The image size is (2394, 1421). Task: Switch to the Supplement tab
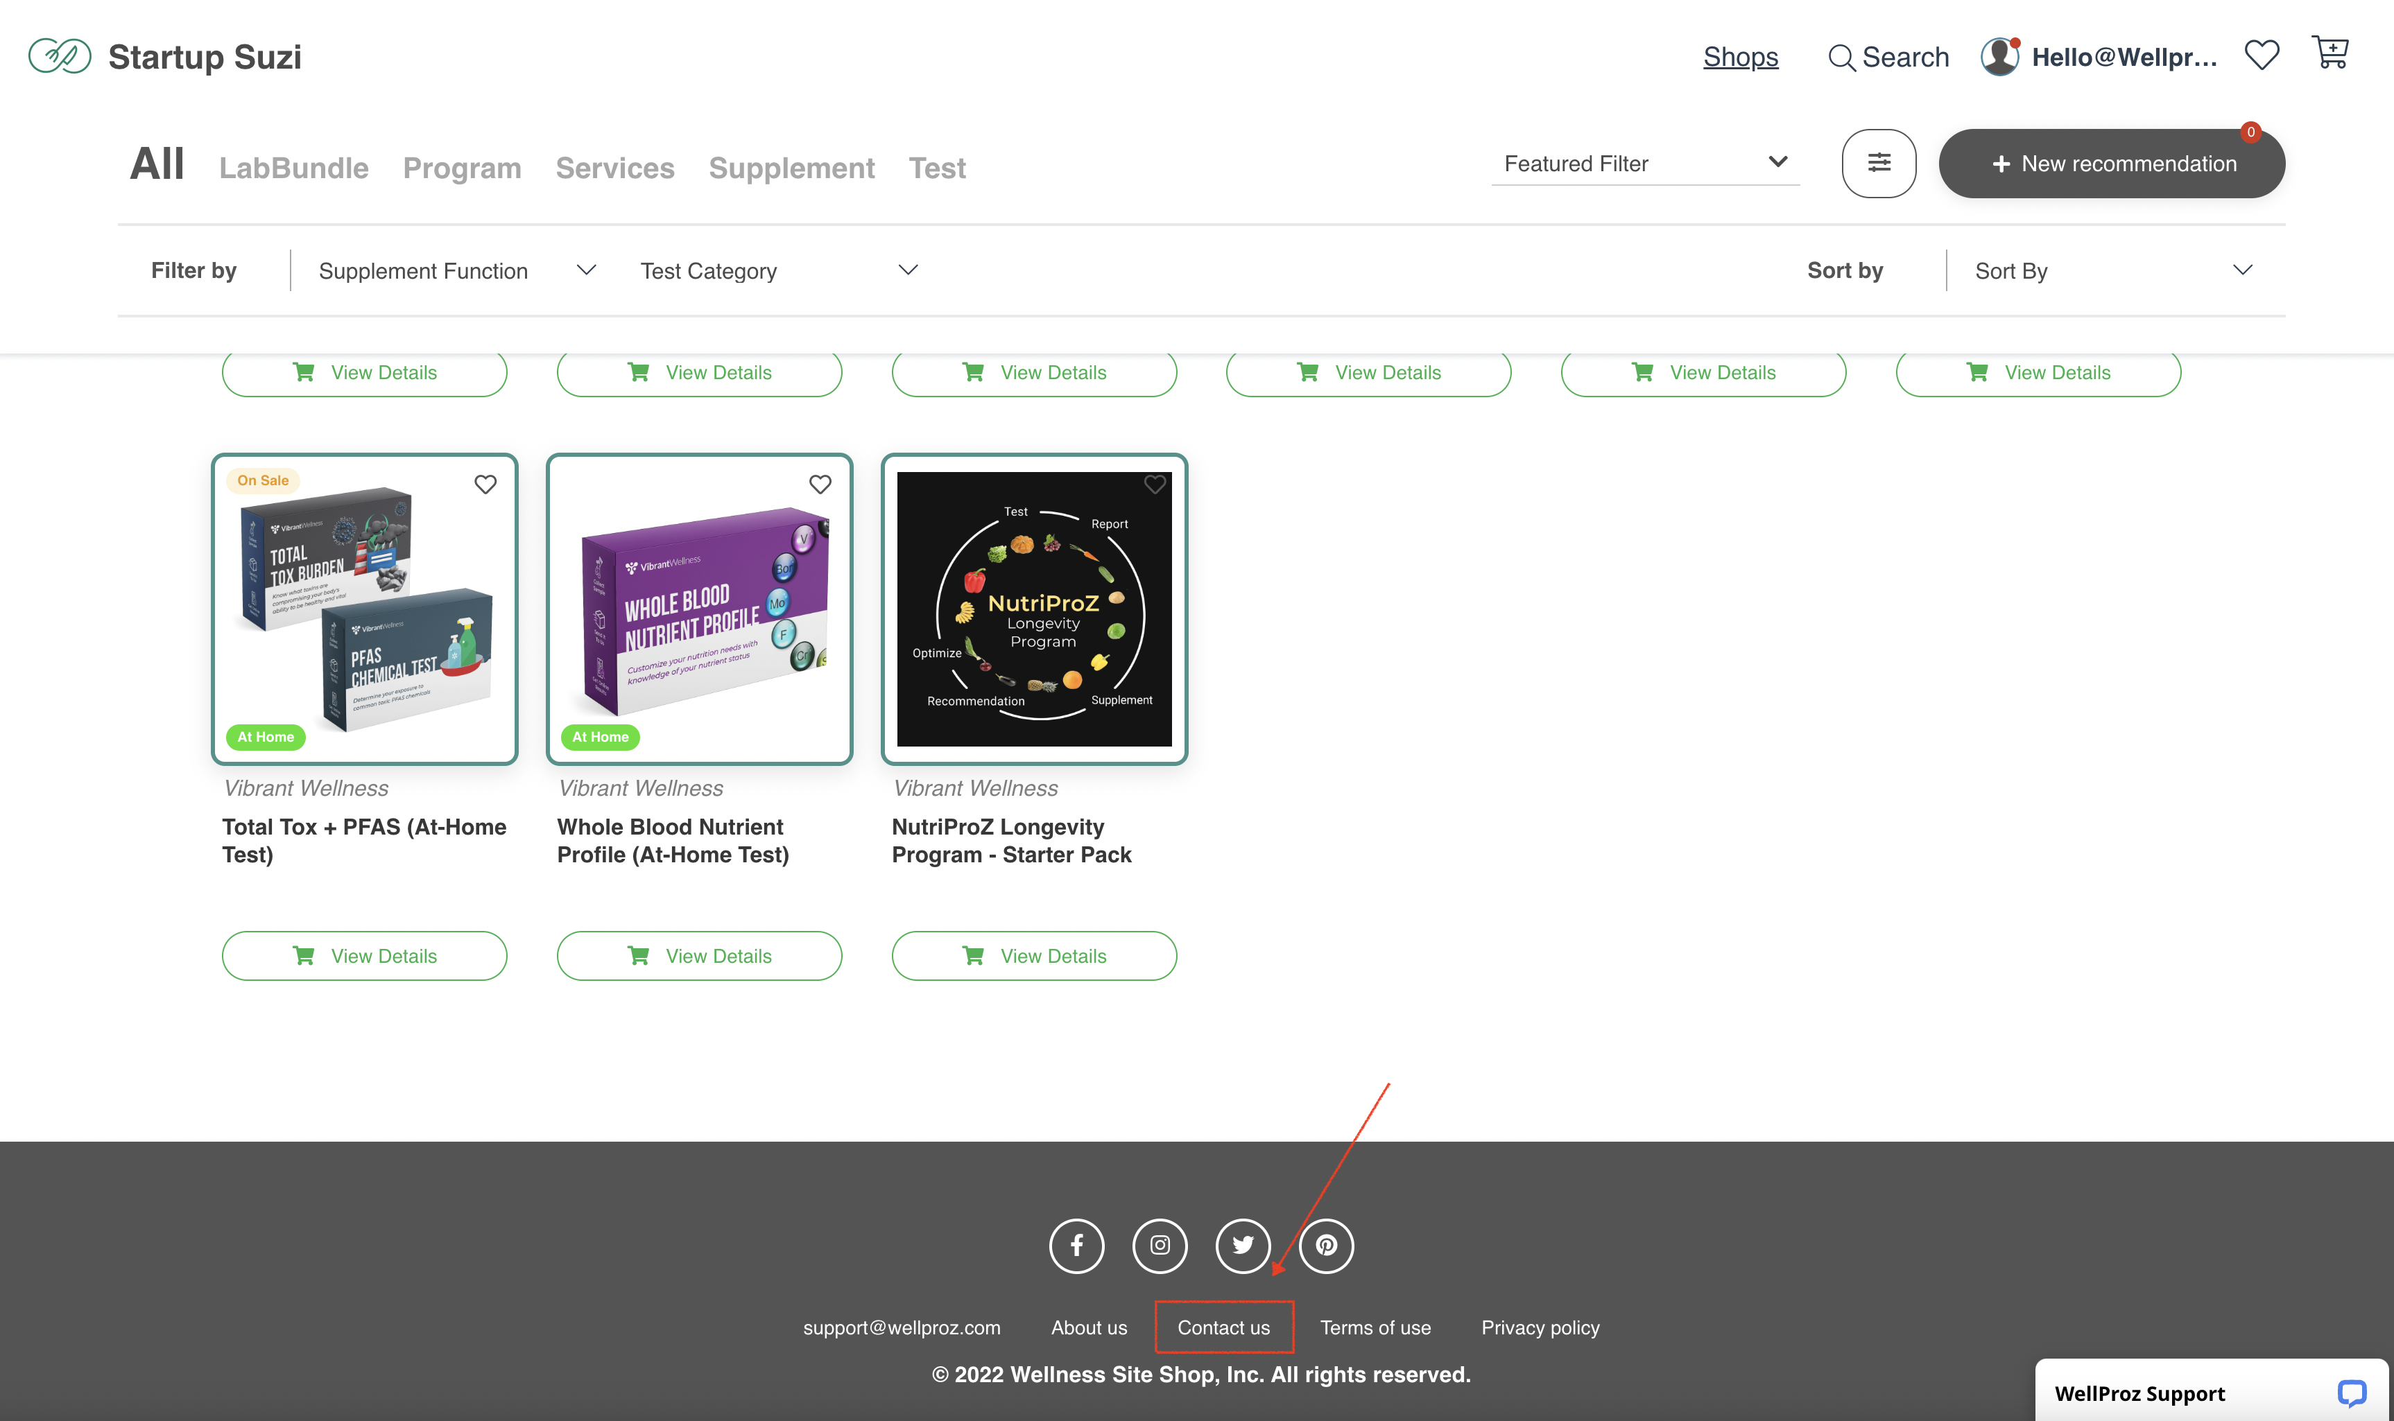point(791,168)
